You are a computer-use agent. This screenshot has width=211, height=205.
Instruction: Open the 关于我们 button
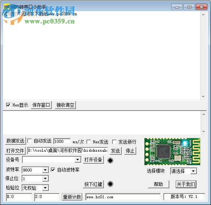tap(186, 184)
